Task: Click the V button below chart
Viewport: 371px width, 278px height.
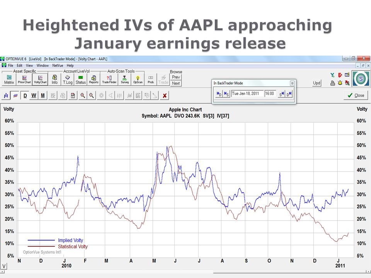Action: point(4,266)
